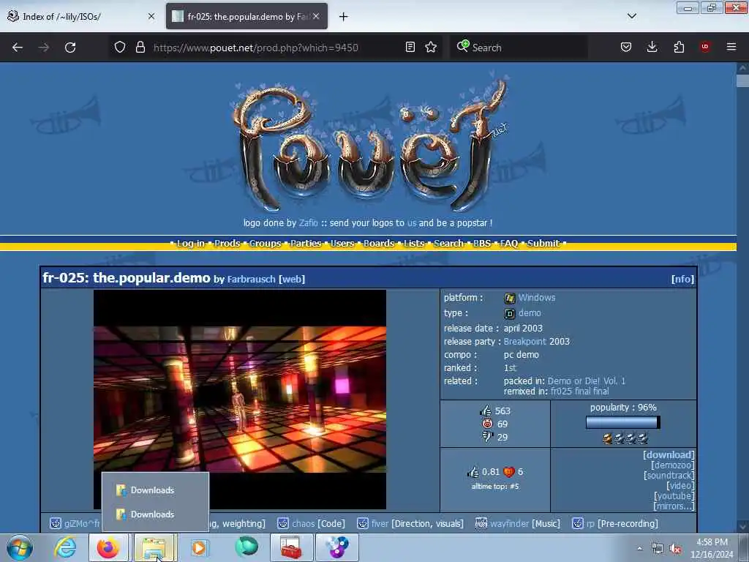
Task: Show site security info via the padlock
Action: point(140,48)
